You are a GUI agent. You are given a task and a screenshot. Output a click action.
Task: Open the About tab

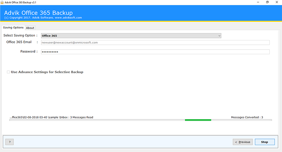30,28
